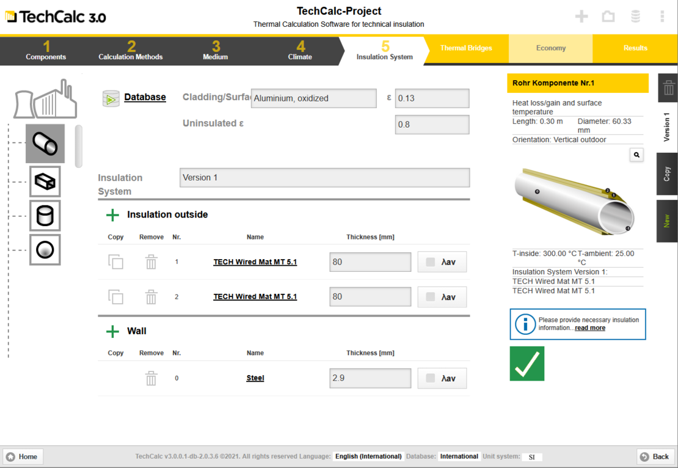This screenshot has height=468, width=678.
Task: Edit the Version 1 insulation system name
Action: pos(325,178)
